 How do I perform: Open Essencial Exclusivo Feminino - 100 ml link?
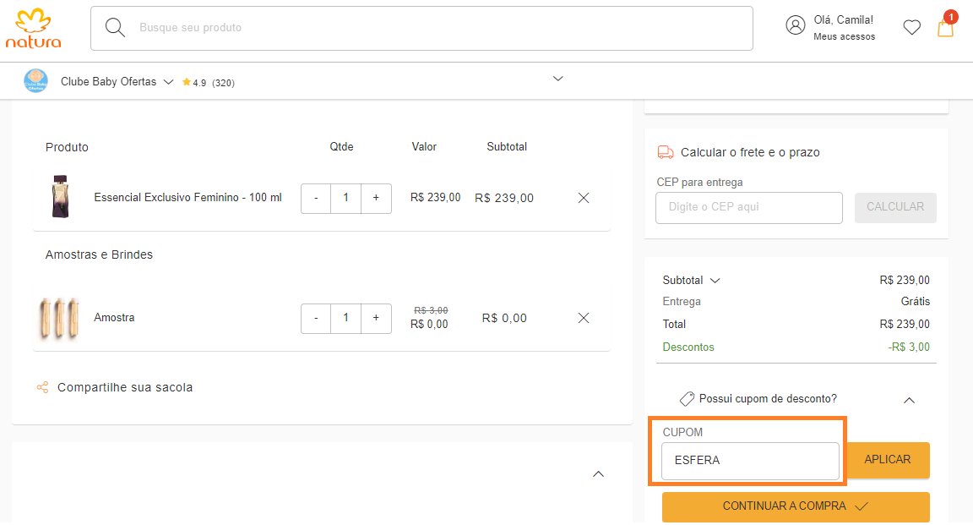pyautogui.click(x=188, y=198)
